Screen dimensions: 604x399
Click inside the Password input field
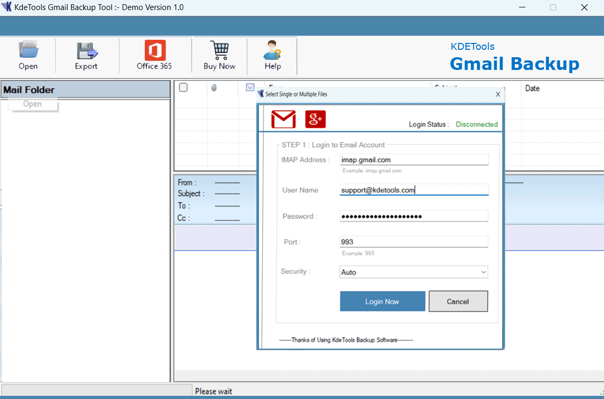413,216
